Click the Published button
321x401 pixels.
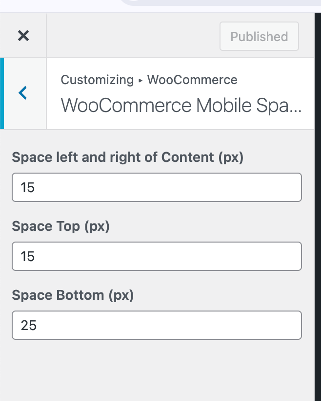click(x=259, y=36)
